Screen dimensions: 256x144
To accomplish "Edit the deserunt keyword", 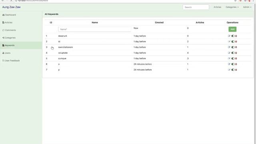I will point(229,36).
